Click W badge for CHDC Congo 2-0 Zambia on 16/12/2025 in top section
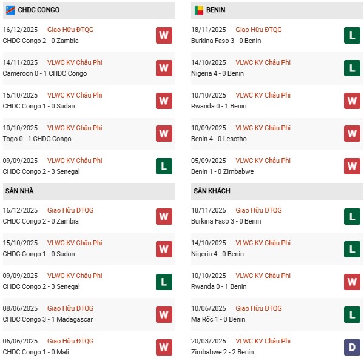Image resolution: width=364 pixels, height=361 pixels. point(164,36)
